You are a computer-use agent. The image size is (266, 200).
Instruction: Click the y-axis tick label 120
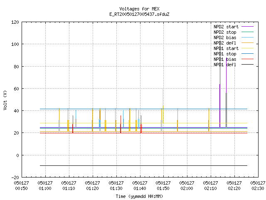coord(15,22)
